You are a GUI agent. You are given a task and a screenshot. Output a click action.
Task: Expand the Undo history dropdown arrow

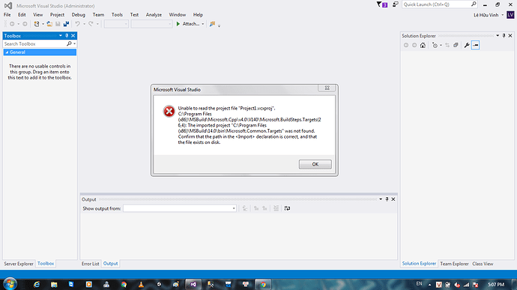[84, 24]
